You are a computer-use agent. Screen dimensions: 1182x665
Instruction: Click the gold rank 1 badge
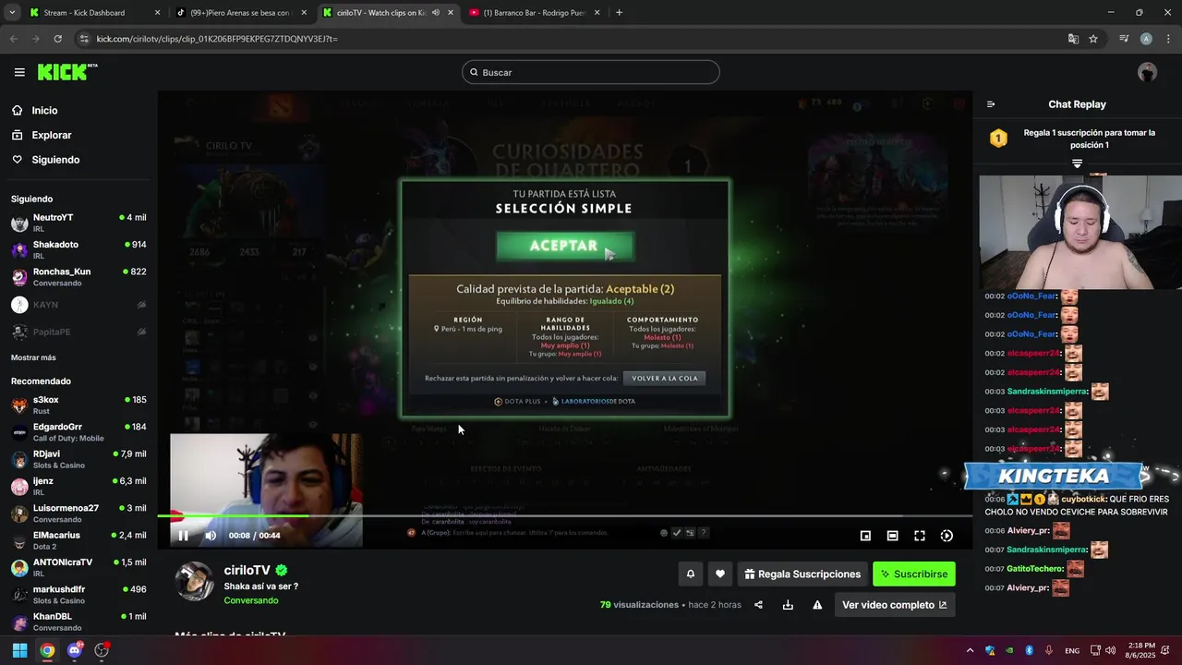click(x=998, y=139)
